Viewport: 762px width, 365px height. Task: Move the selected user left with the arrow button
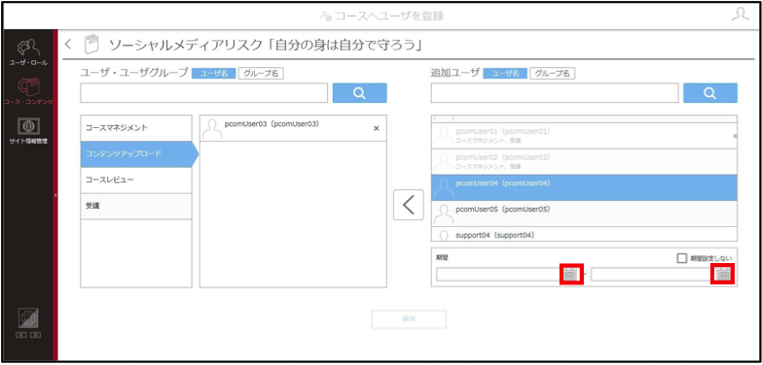[x=408, y=205]
